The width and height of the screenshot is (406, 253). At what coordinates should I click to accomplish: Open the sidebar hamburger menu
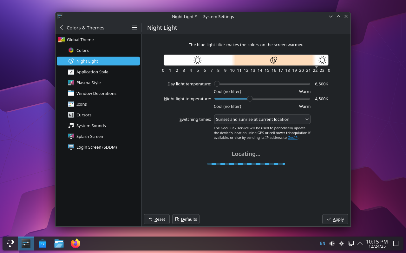tap(134, 28)
